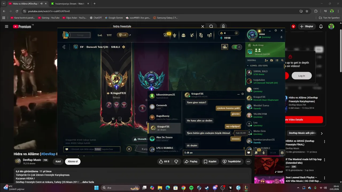Open the crossed tools icon
342x192 pixels.
tap(192, 35)
